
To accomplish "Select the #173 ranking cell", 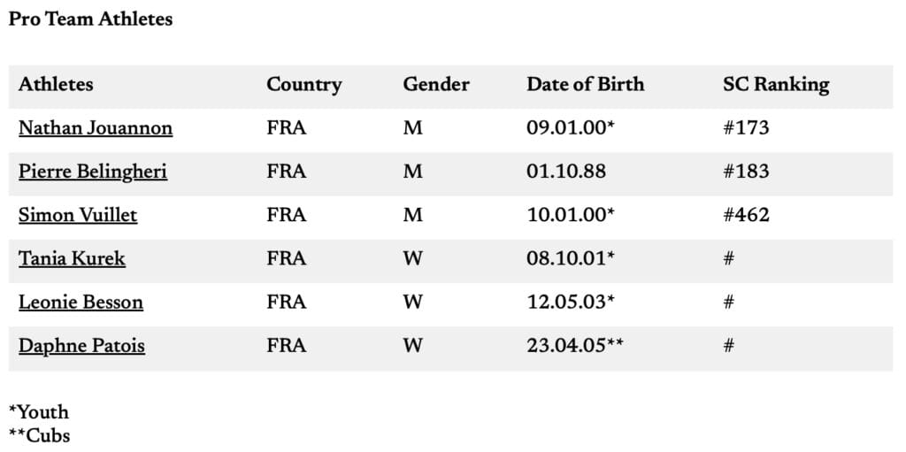I will click(746, 127).
